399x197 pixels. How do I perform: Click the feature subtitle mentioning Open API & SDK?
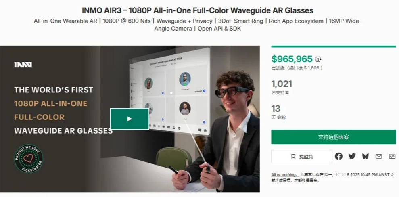coord(197,25)
